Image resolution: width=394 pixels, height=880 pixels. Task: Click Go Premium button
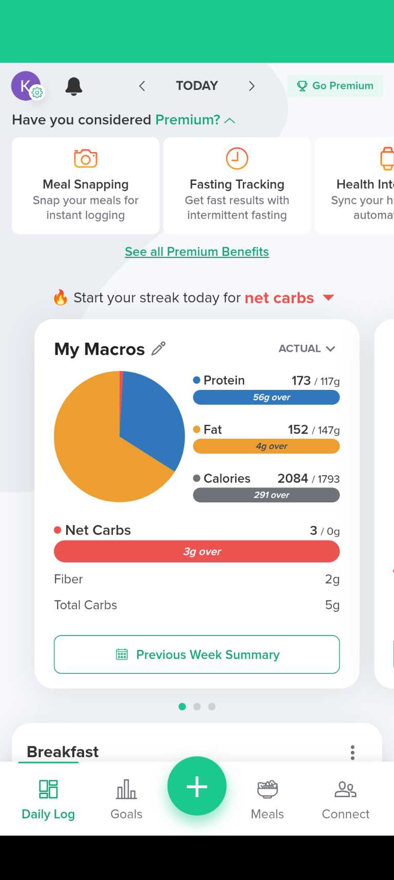pyautogui.click(x=336, y=86)
